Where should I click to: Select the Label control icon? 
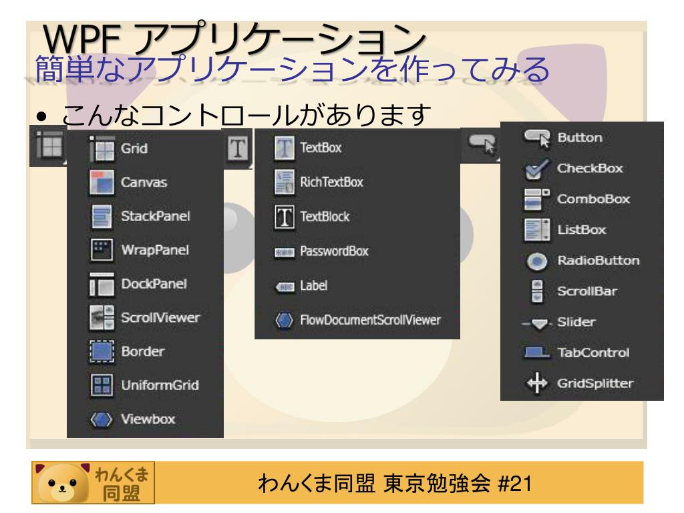[285, 287]
